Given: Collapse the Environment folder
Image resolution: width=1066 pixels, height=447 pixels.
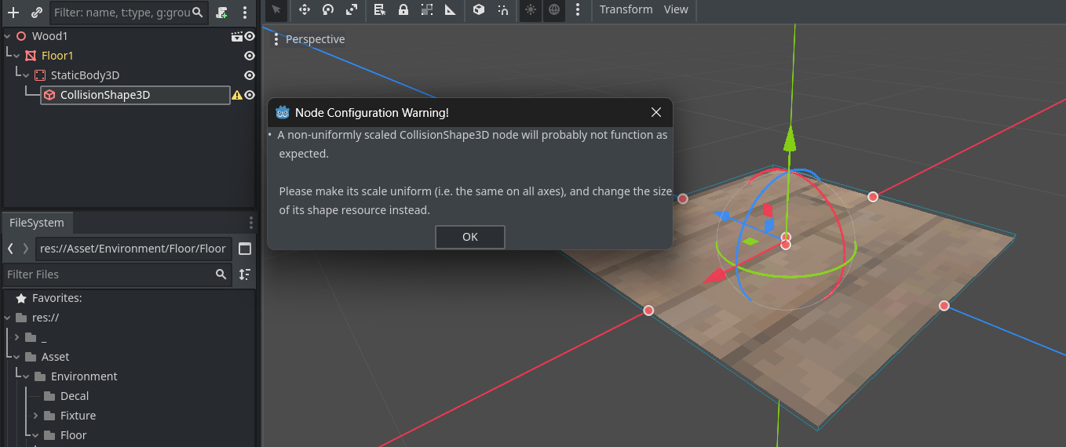Looking at the screenshot, I should click(26, 376).
